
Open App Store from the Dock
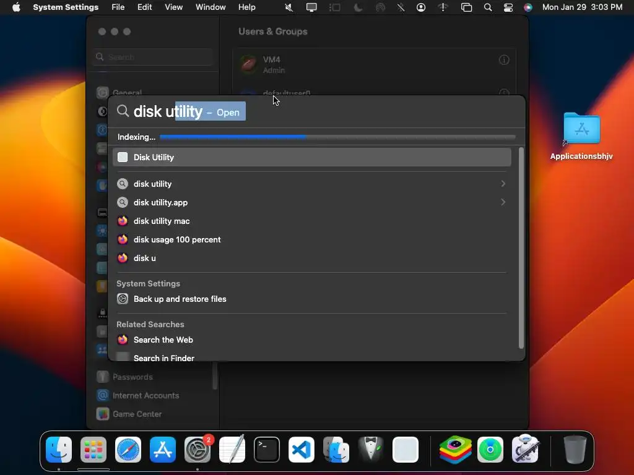pyautogui.click(x=163, y=449)
